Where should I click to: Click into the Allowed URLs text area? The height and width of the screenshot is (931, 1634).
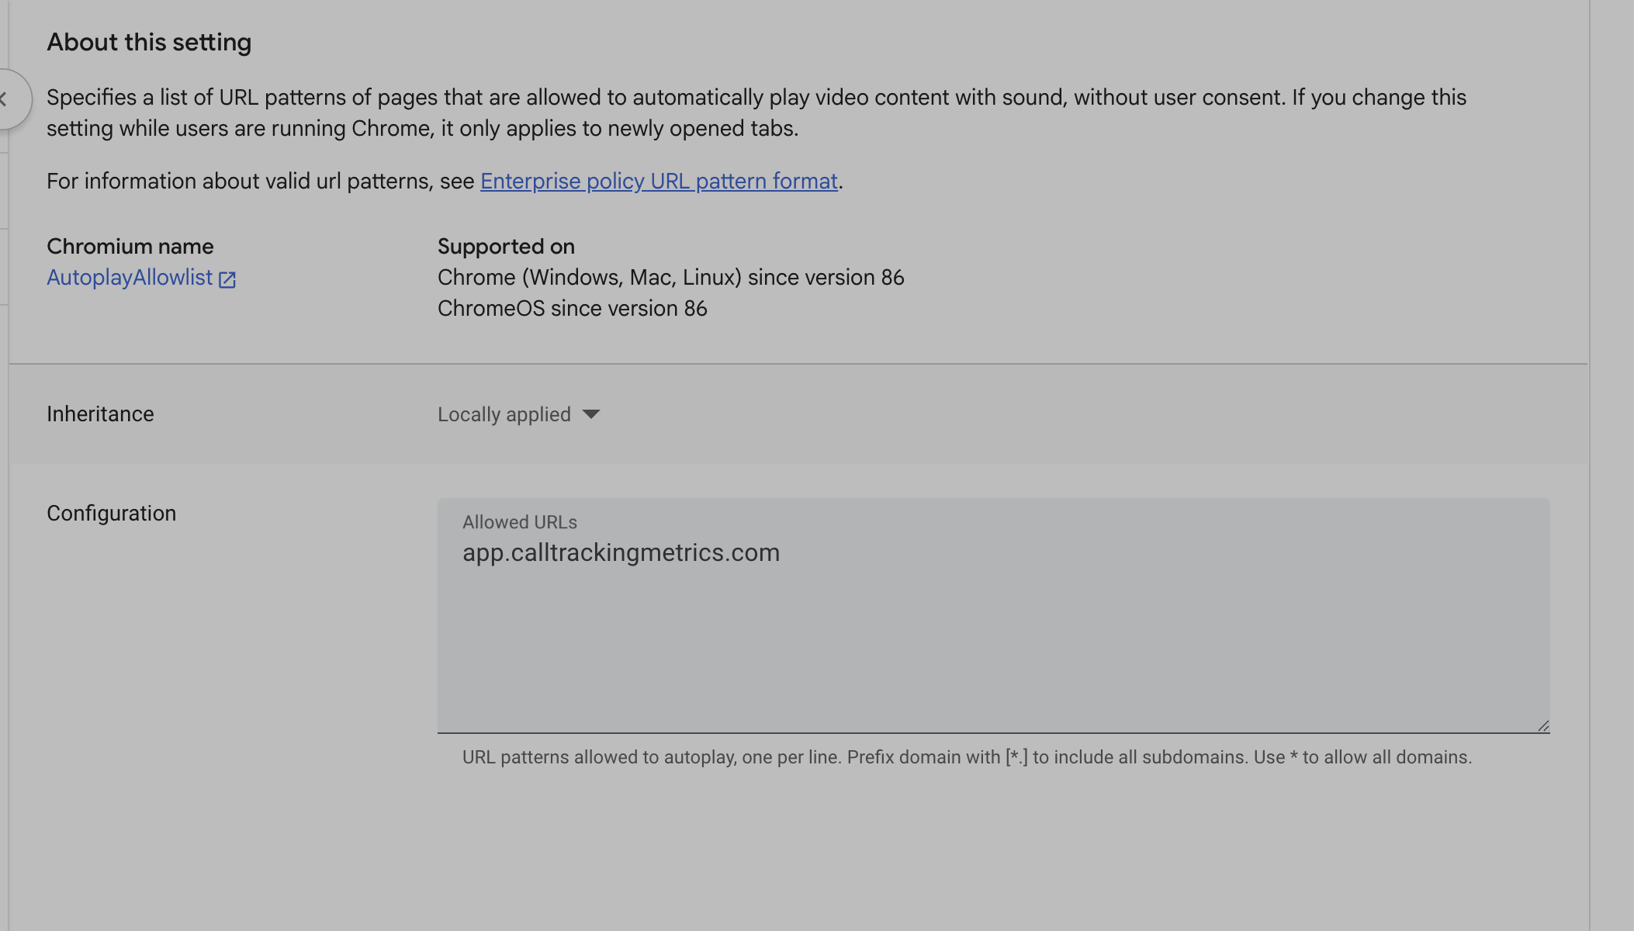pos(993,636)
